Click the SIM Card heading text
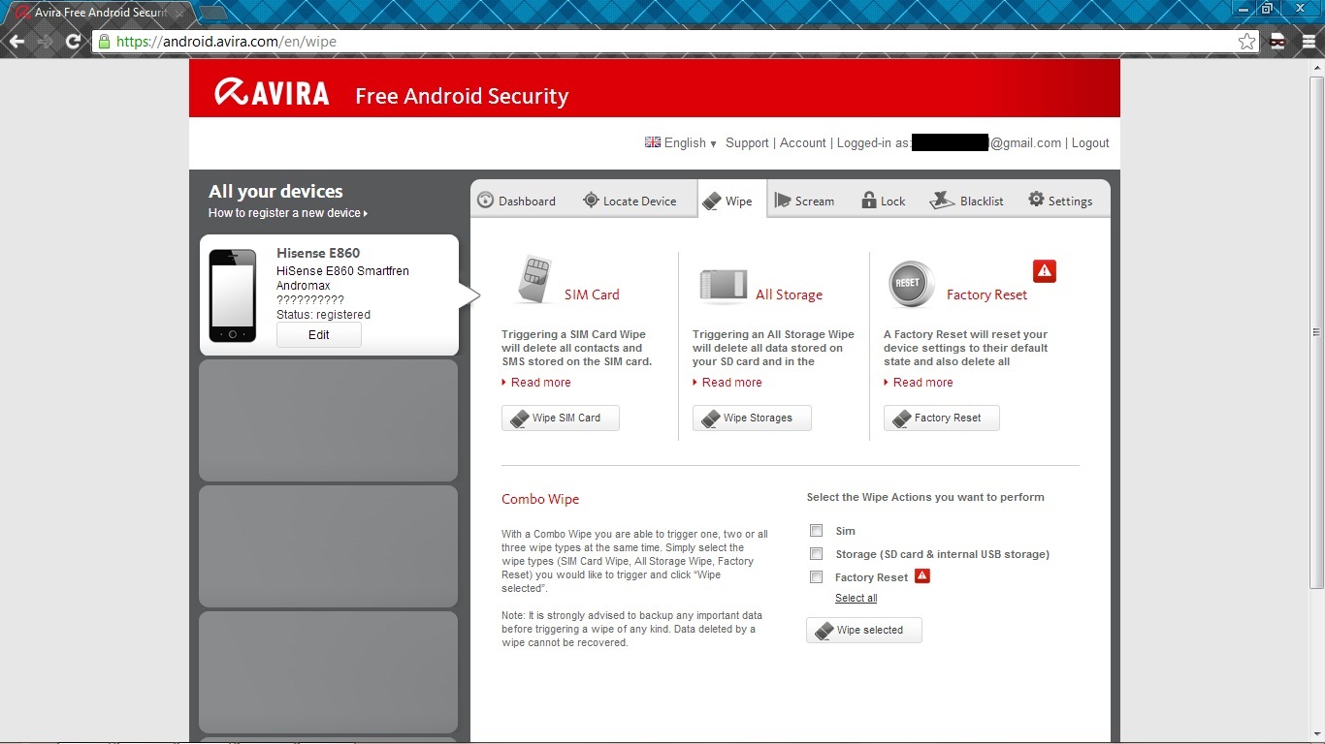This screenshot has height=744, width=1325. (x=592, y=294)
